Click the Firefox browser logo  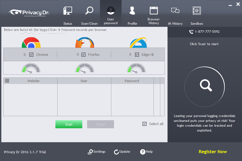tap(85, 42)
